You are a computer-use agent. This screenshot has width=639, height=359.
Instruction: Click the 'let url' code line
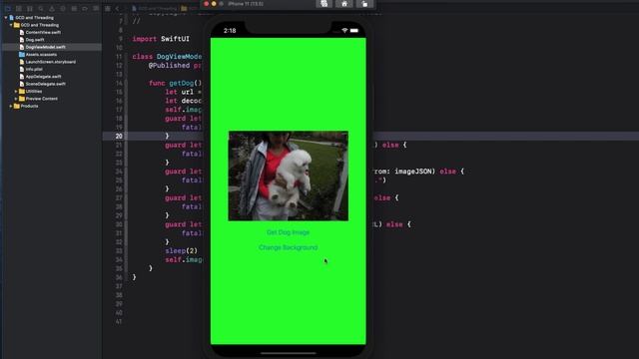click(x=184, y=92)
